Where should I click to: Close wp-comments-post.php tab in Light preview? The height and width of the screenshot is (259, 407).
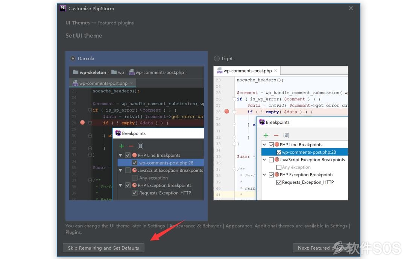276,71
